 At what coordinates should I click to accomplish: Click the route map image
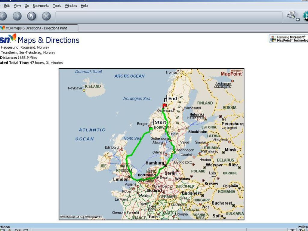[152, 144]
